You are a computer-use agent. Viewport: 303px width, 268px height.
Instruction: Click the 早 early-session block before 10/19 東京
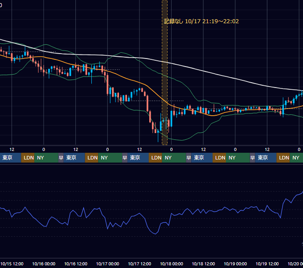[x=252, y=158]
